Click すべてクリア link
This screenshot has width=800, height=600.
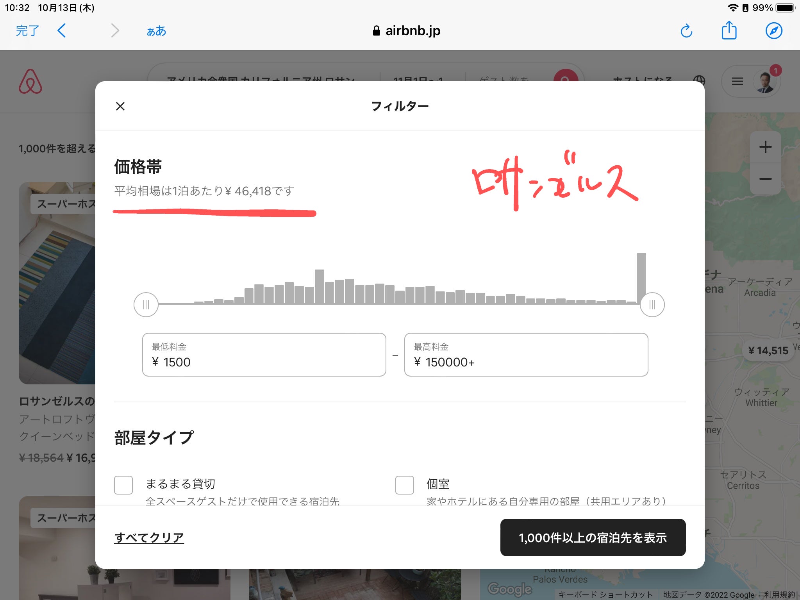149,537
